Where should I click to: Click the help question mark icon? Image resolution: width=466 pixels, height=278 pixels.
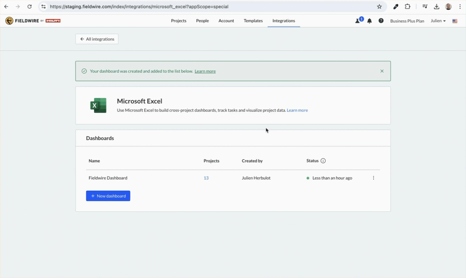pyautogui.click(x=381, y=21)
